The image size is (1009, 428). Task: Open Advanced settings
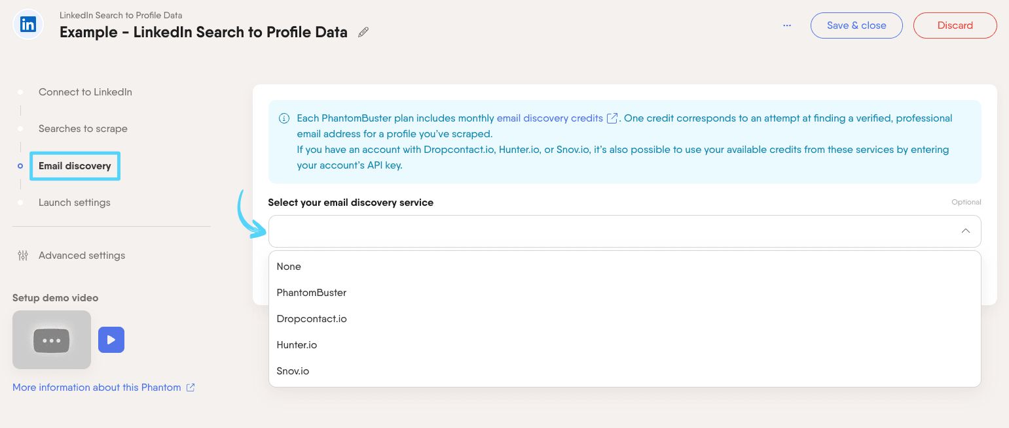click(82, 255)
